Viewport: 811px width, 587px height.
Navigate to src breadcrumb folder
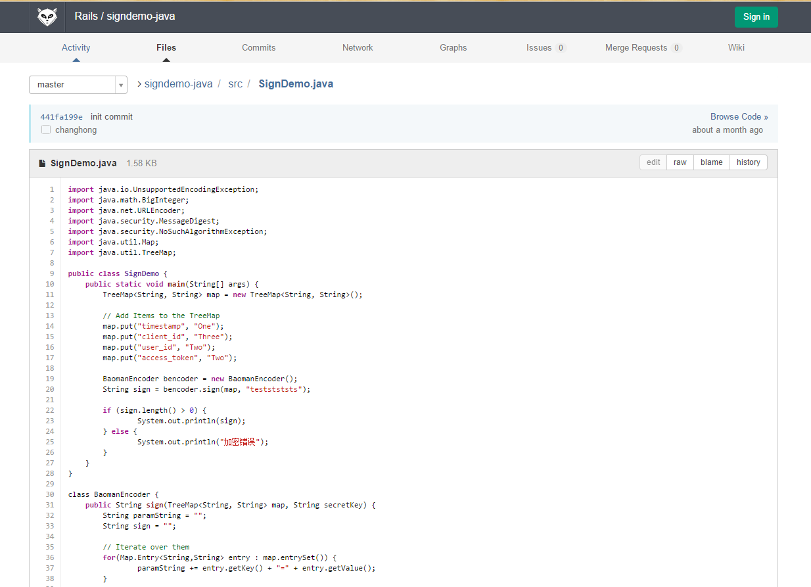point(235,83)
